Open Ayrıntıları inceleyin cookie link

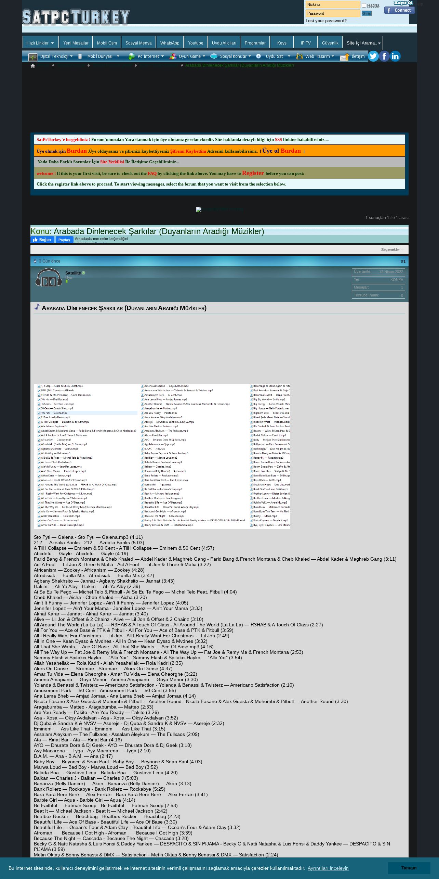pos(328,868)
